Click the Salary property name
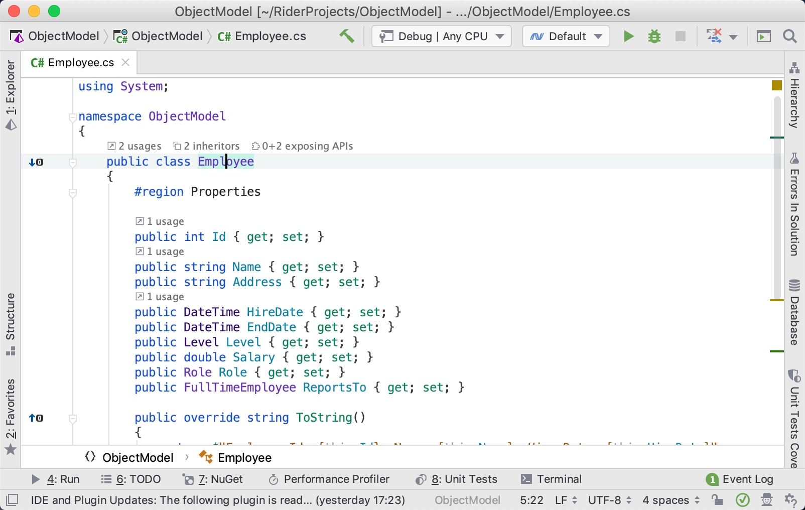The image size is (805, 510). [x=254, y=357]
